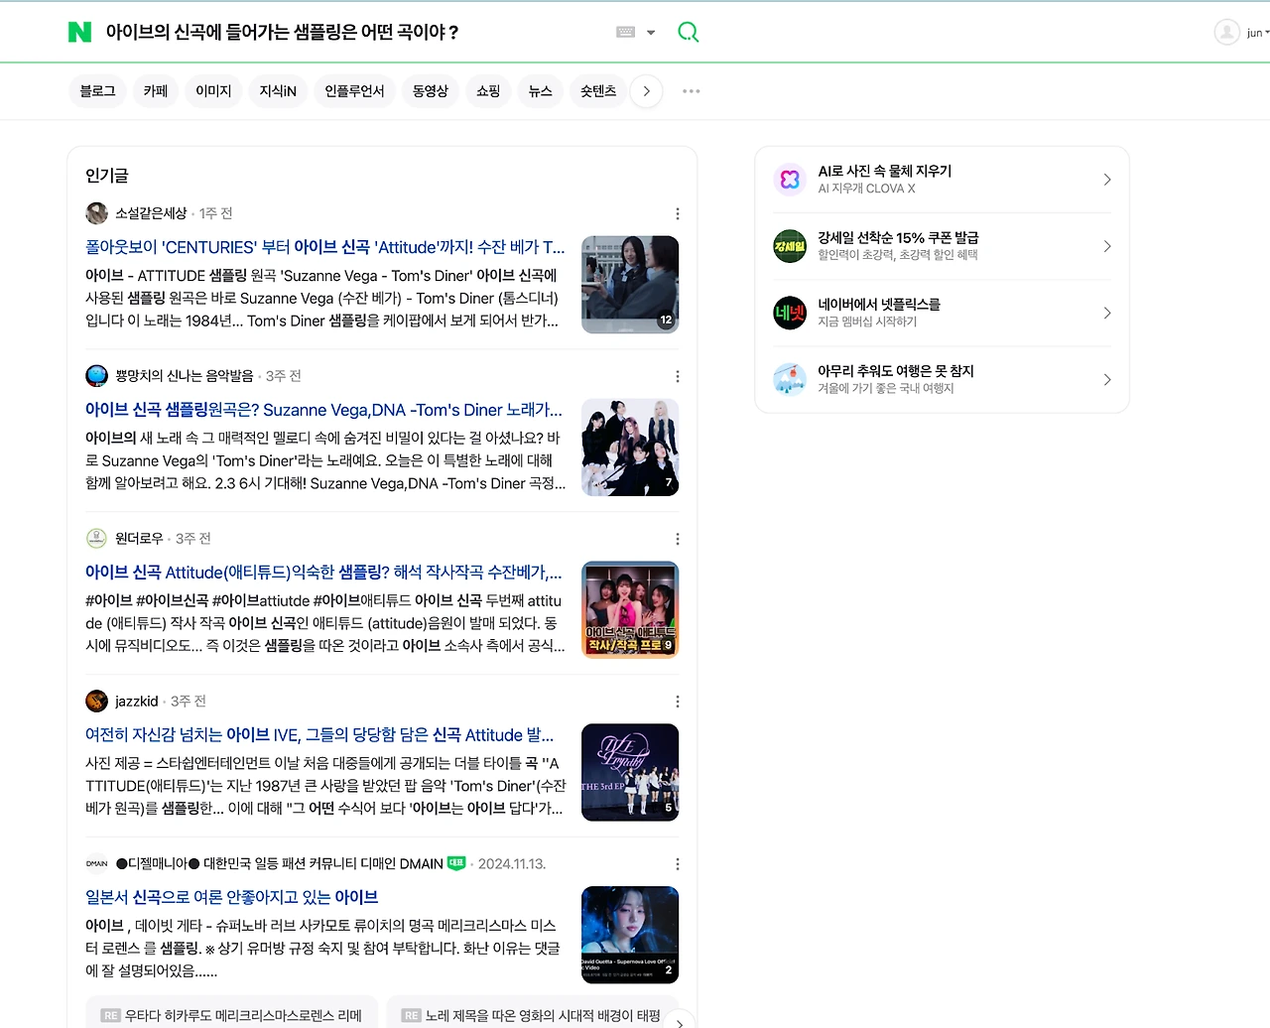
Task: View thumbnail of the 샘플링원곡은 Suzanne Vega post
Action: [630, 448]
